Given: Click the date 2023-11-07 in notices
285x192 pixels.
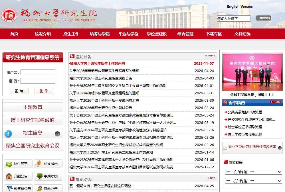Looking at the screenshot, I should 204,64.
